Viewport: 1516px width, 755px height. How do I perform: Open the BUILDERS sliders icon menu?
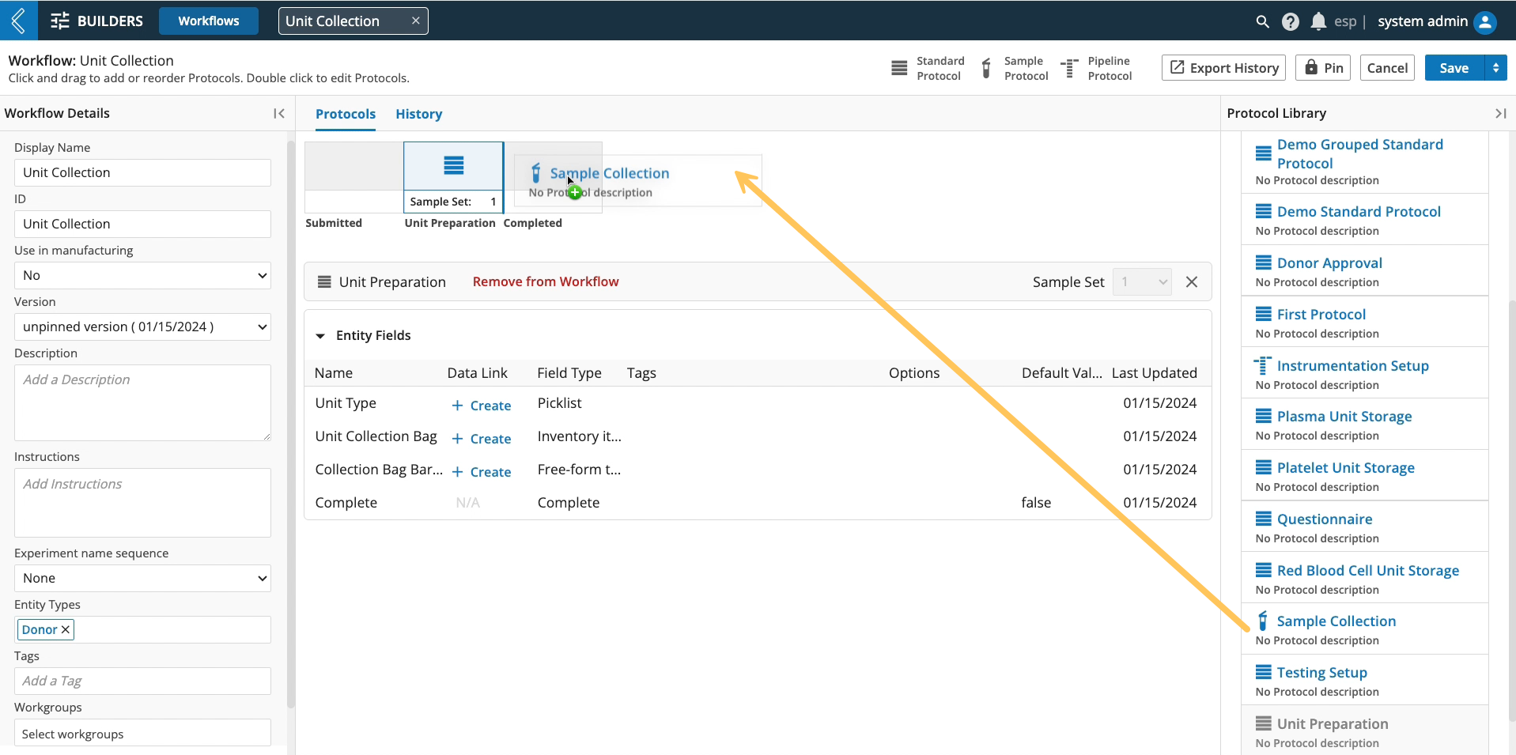point(60,21)
